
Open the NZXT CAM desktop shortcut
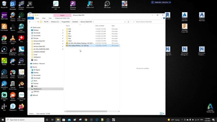click(x=4, y=16)
